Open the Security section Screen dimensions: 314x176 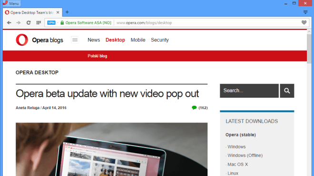pos(160,40)
